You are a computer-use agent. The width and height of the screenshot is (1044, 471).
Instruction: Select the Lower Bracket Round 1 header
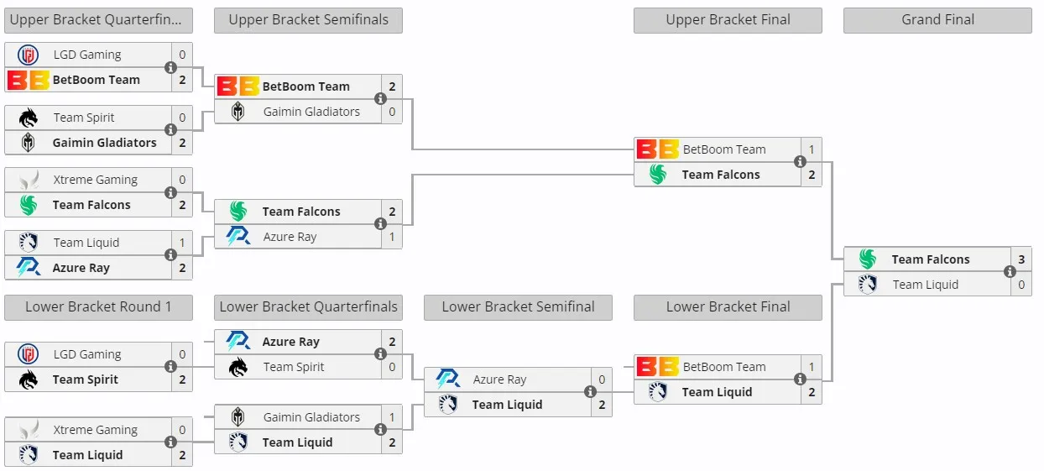98,307
